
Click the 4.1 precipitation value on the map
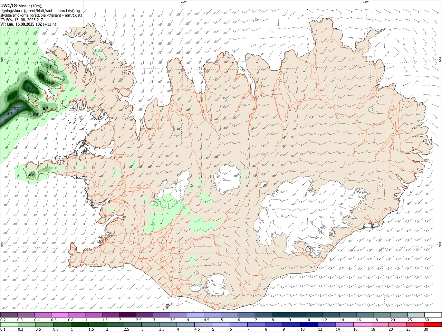click(16, 109)
